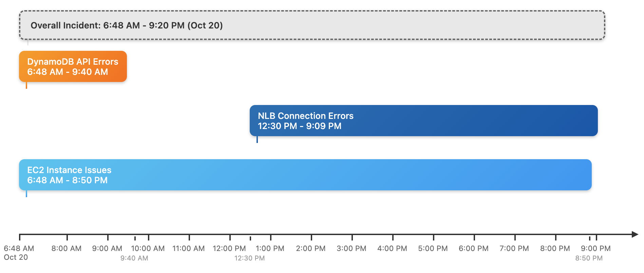Click the 6:00 PM tick label
This screenshot has height=273, width=644.
click(x=474, y=249)
